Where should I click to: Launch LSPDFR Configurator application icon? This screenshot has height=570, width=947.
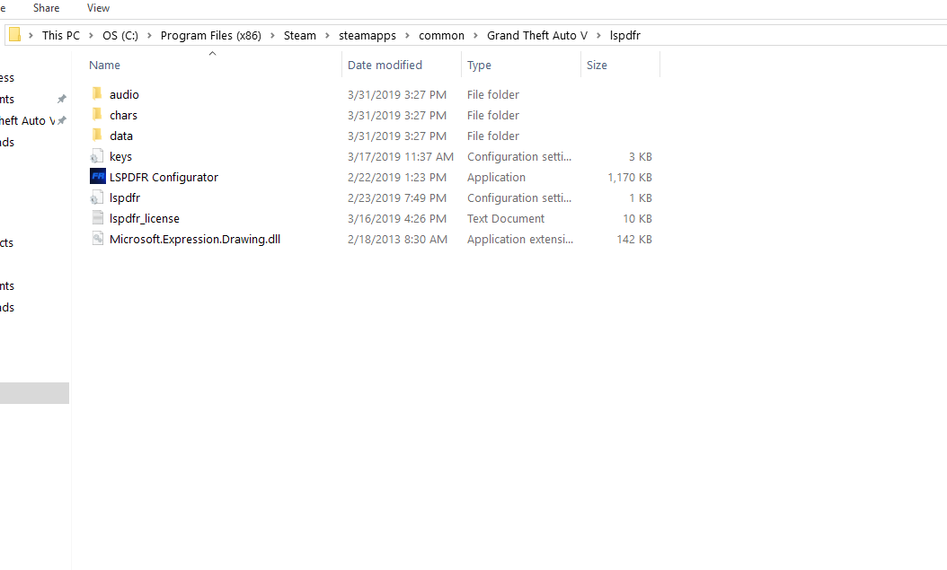coord(98,176)
